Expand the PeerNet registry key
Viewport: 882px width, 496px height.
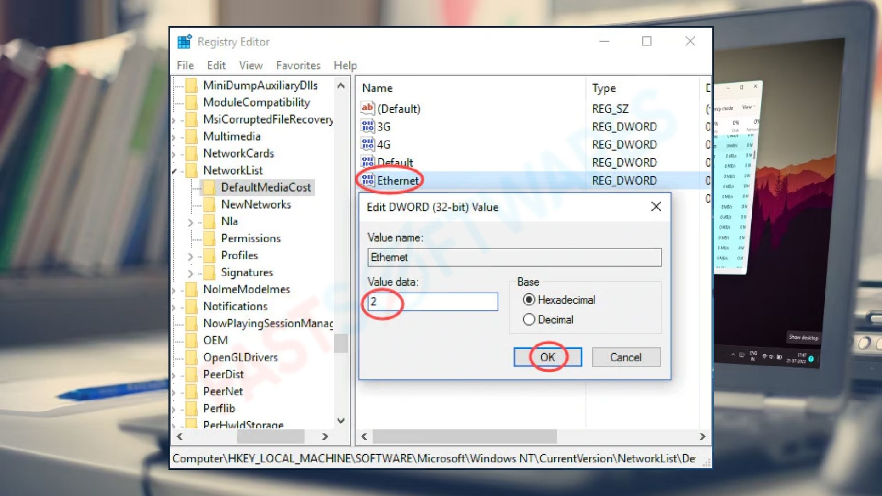(174, 392)
